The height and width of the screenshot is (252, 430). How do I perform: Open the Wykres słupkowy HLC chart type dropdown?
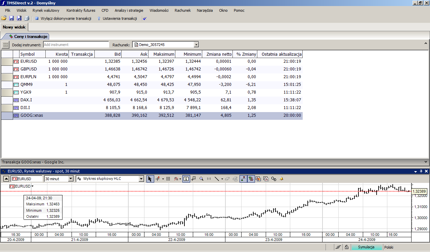coord(141,179)
